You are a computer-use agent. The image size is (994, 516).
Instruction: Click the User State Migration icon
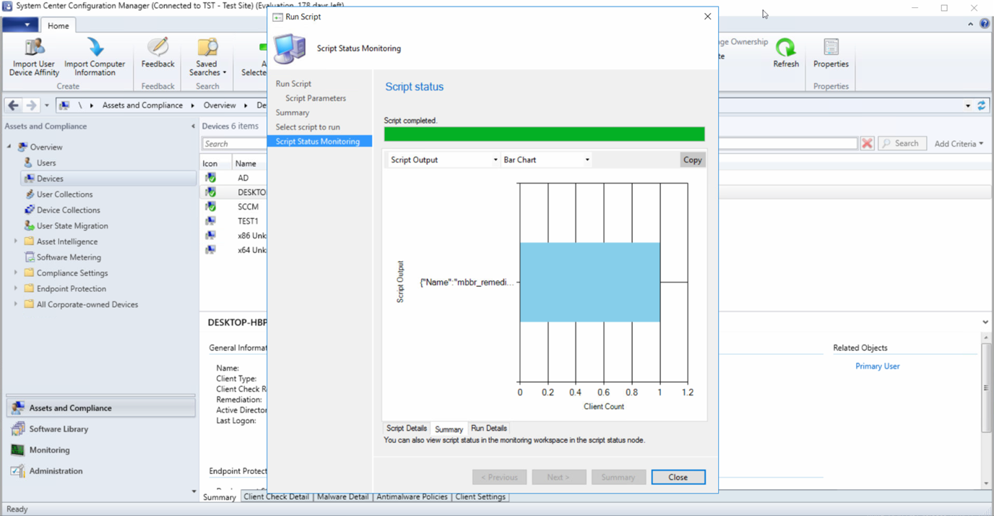[x=29, y=226]
